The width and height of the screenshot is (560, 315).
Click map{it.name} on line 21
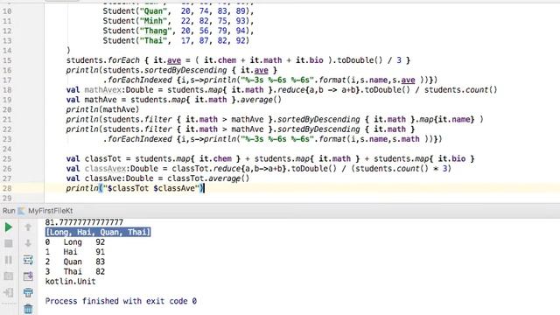[x=447, y=120]
